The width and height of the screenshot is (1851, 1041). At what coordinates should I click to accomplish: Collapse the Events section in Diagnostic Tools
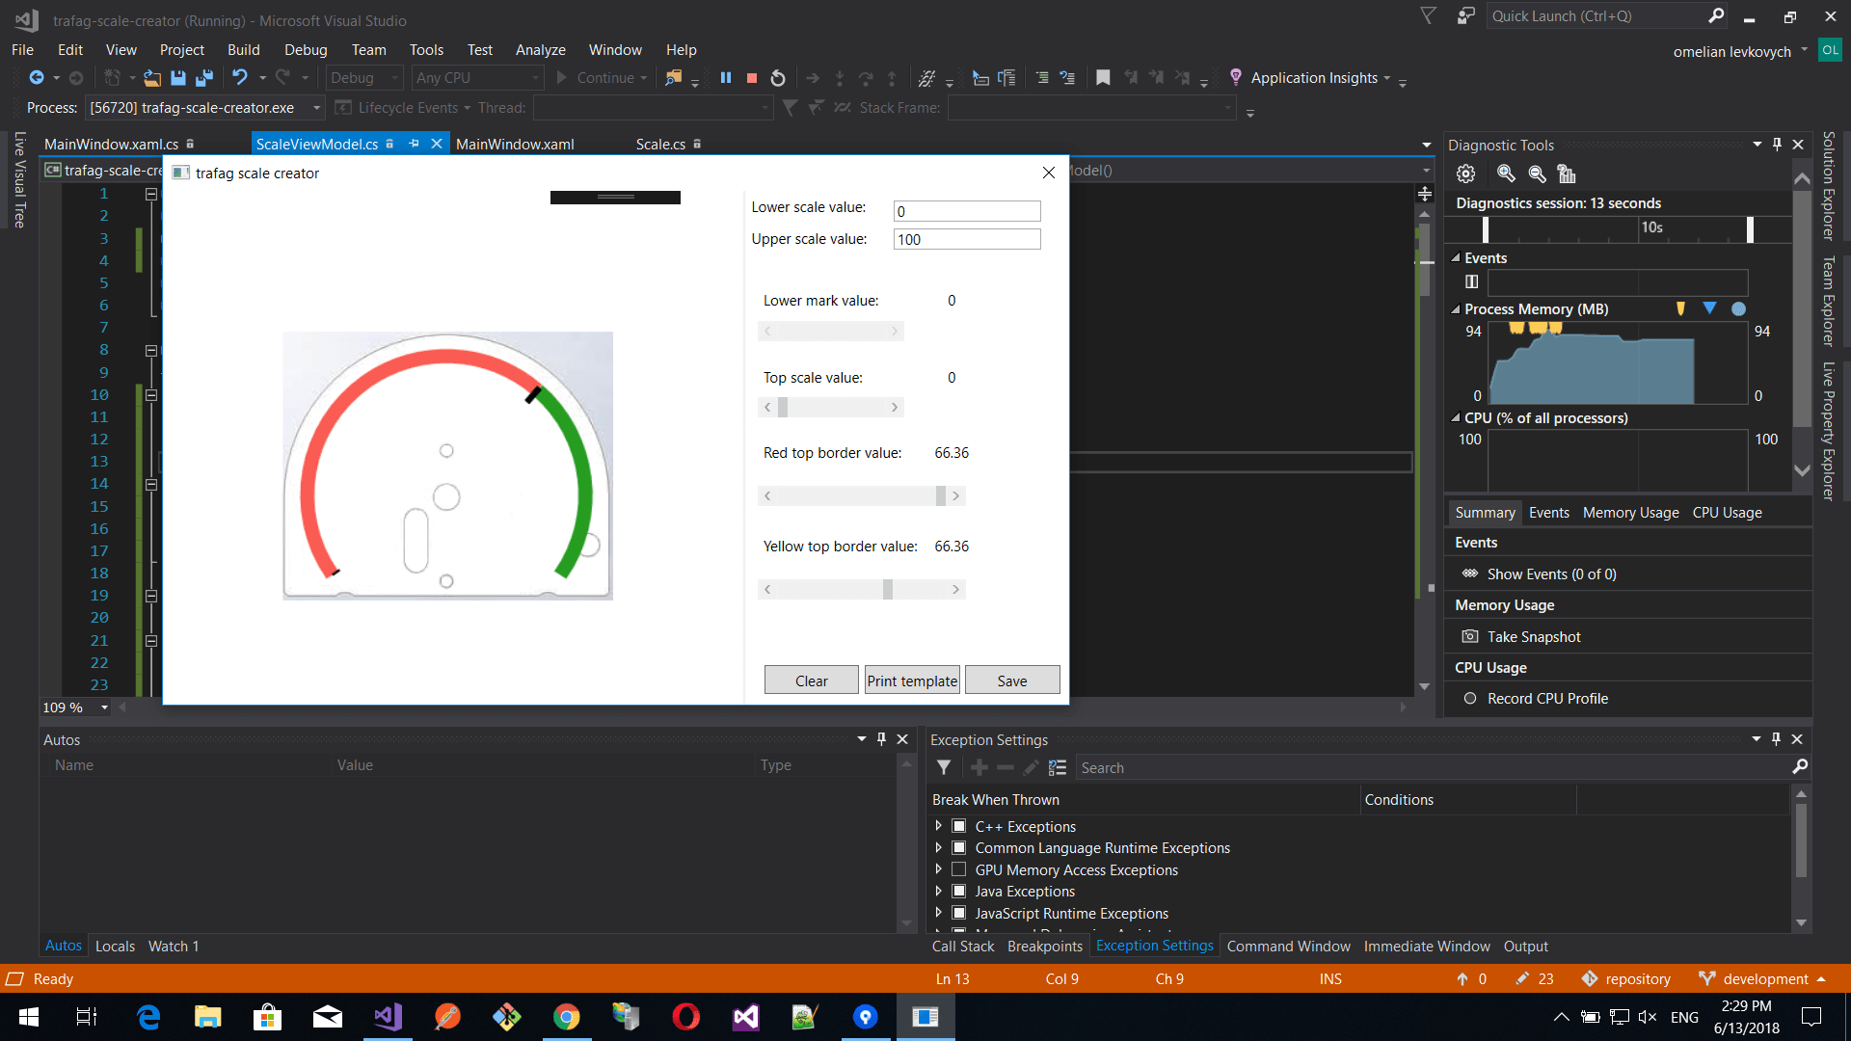[x=1456, y=258]
